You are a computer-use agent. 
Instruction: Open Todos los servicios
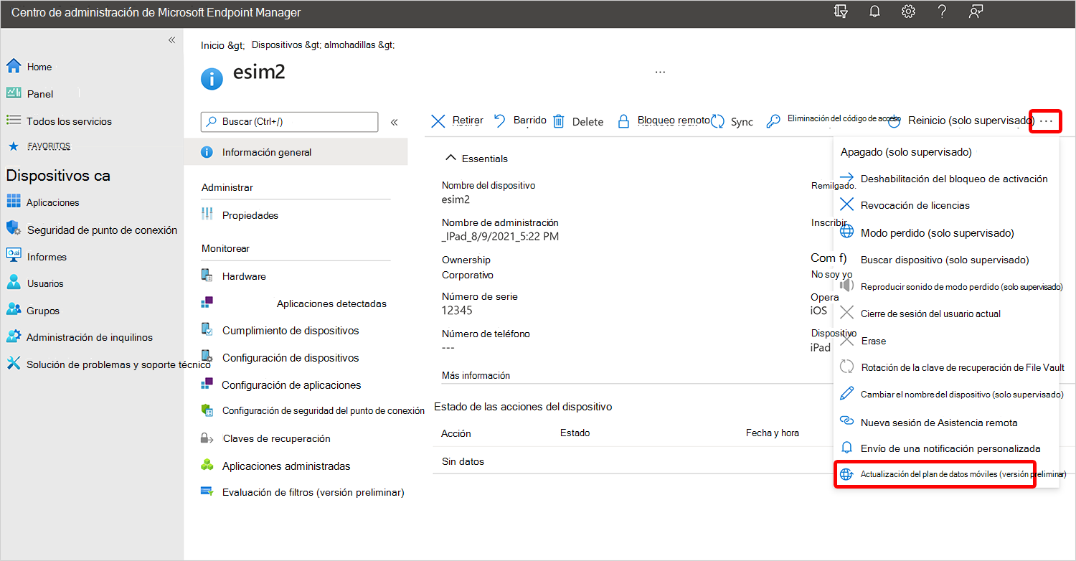[70, 121]
